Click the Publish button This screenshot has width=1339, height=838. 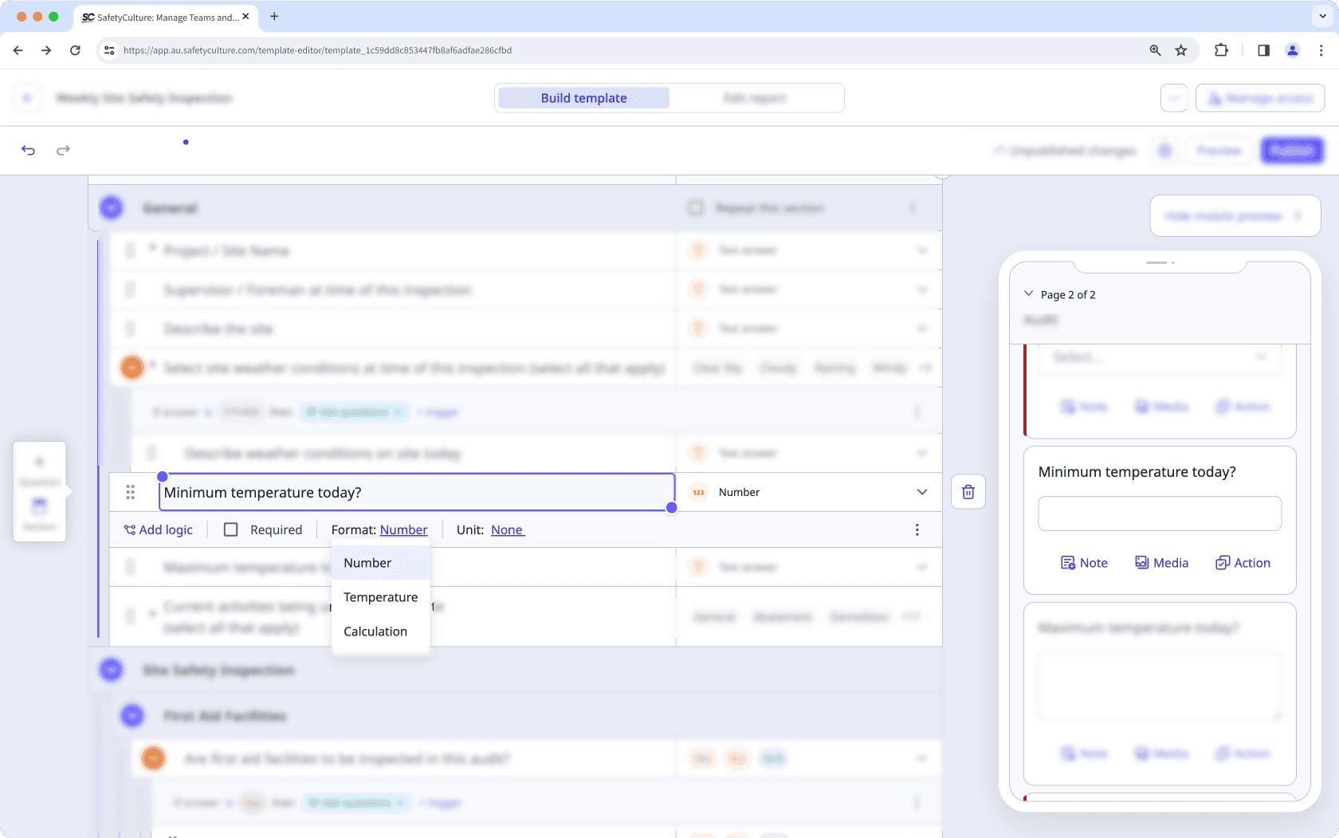pyautogui.click(x=1292, y=150)
